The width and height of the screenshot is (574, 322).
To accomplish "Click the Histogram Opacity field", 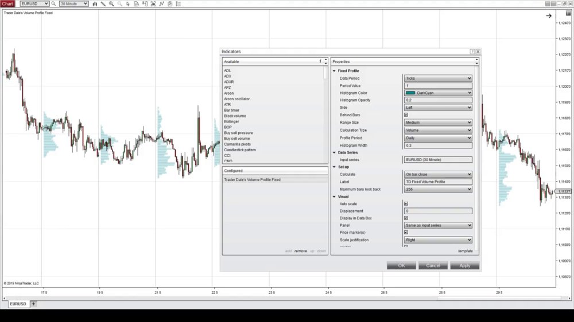I will tap(438, 100).
